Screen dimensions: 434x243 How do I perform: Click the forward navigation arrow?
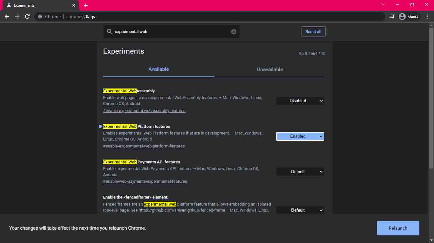pos(17,16)
